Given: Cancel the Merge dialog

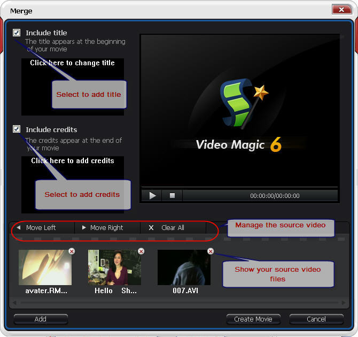Looking at the screenshot, I should pos(316,319).
